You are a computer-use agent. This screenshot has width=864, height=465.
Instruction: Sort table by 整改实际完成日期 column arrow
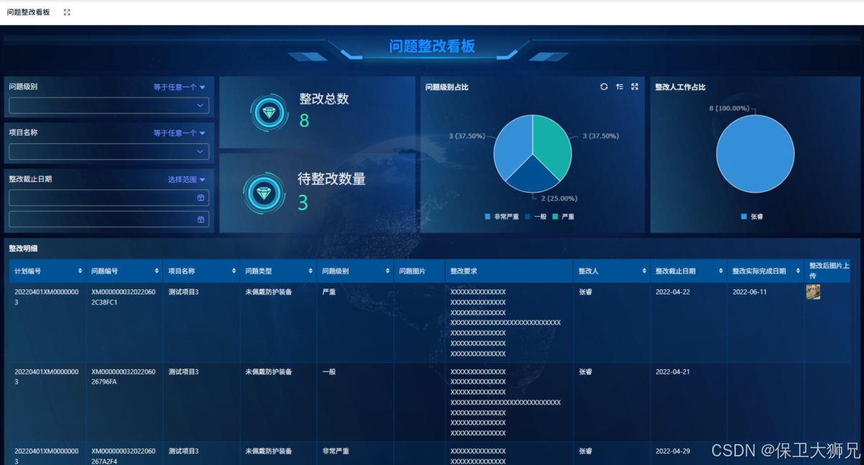pos(798,271)
